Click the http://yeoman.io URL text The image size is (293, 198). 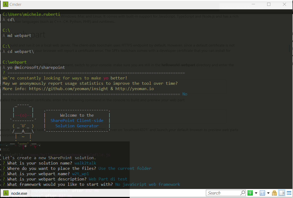pos(134,89)
